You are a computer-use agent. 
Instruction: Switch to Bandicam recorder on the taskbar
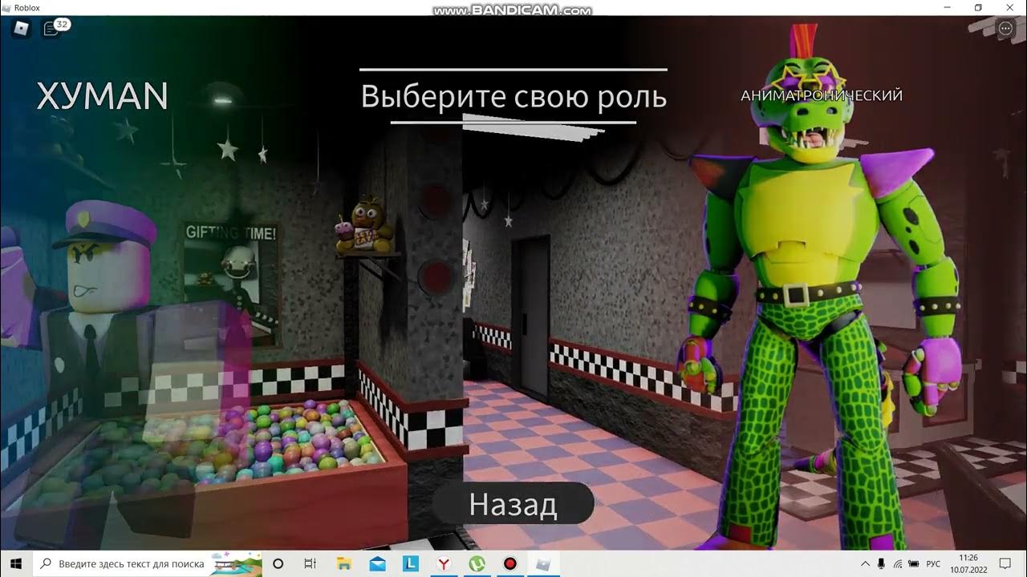[x=509, y=563]
